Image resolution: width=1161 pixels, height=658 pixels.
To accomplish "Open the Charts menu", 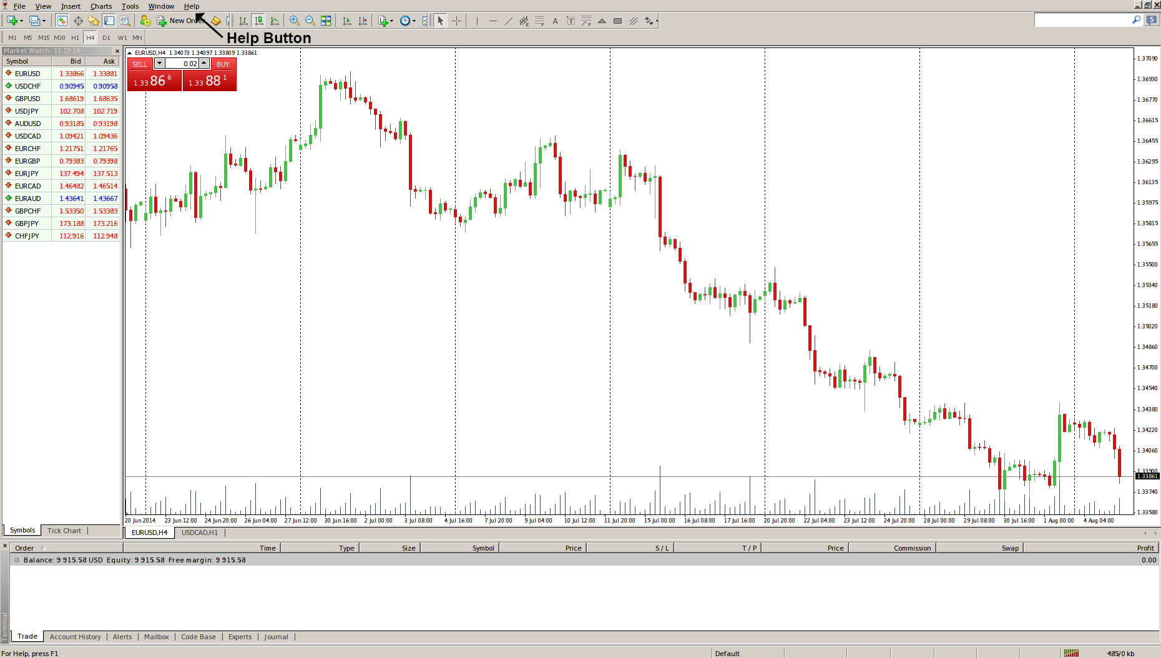I will tap(100, 6).
